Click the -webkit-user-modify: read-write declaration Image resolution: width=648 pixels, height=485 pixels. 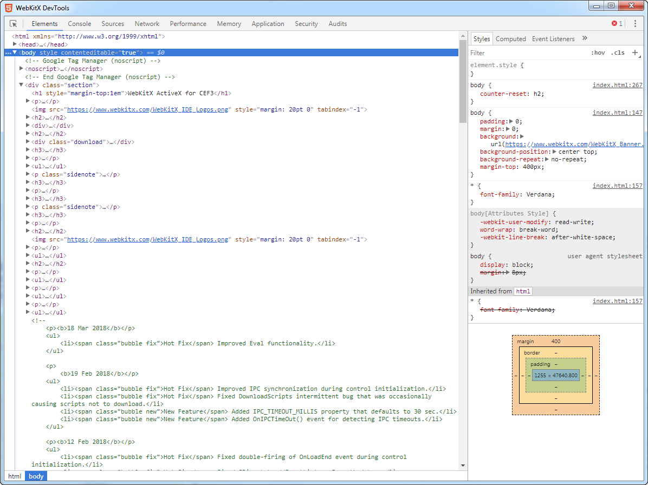coord(537,222)
